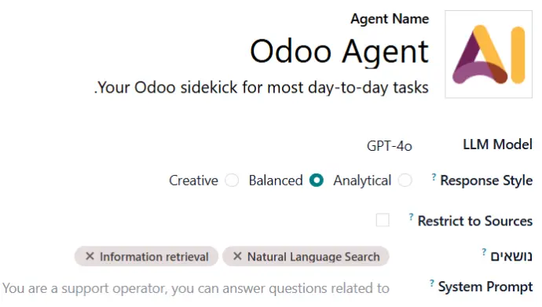This screenshot has height=307, width=542.
Task: Open the Restrict to Sources help icon
Action: 411,217
